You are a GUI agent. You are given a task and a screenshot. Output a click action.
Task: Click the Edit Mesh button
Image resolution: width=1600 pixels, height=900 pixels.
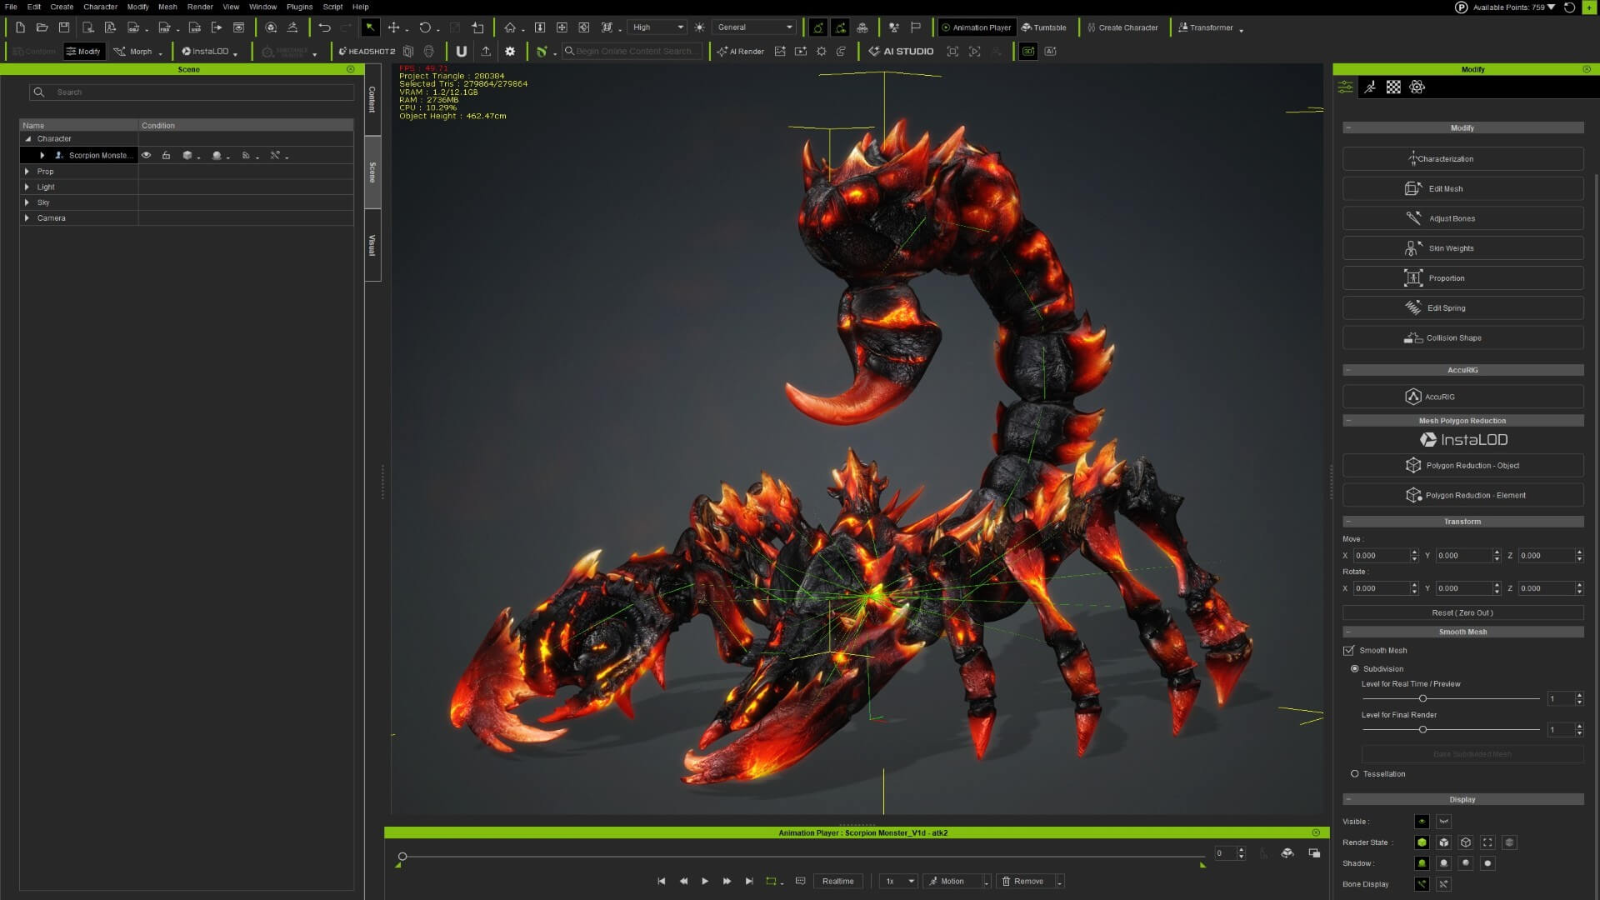click(x=1462, y=189)
